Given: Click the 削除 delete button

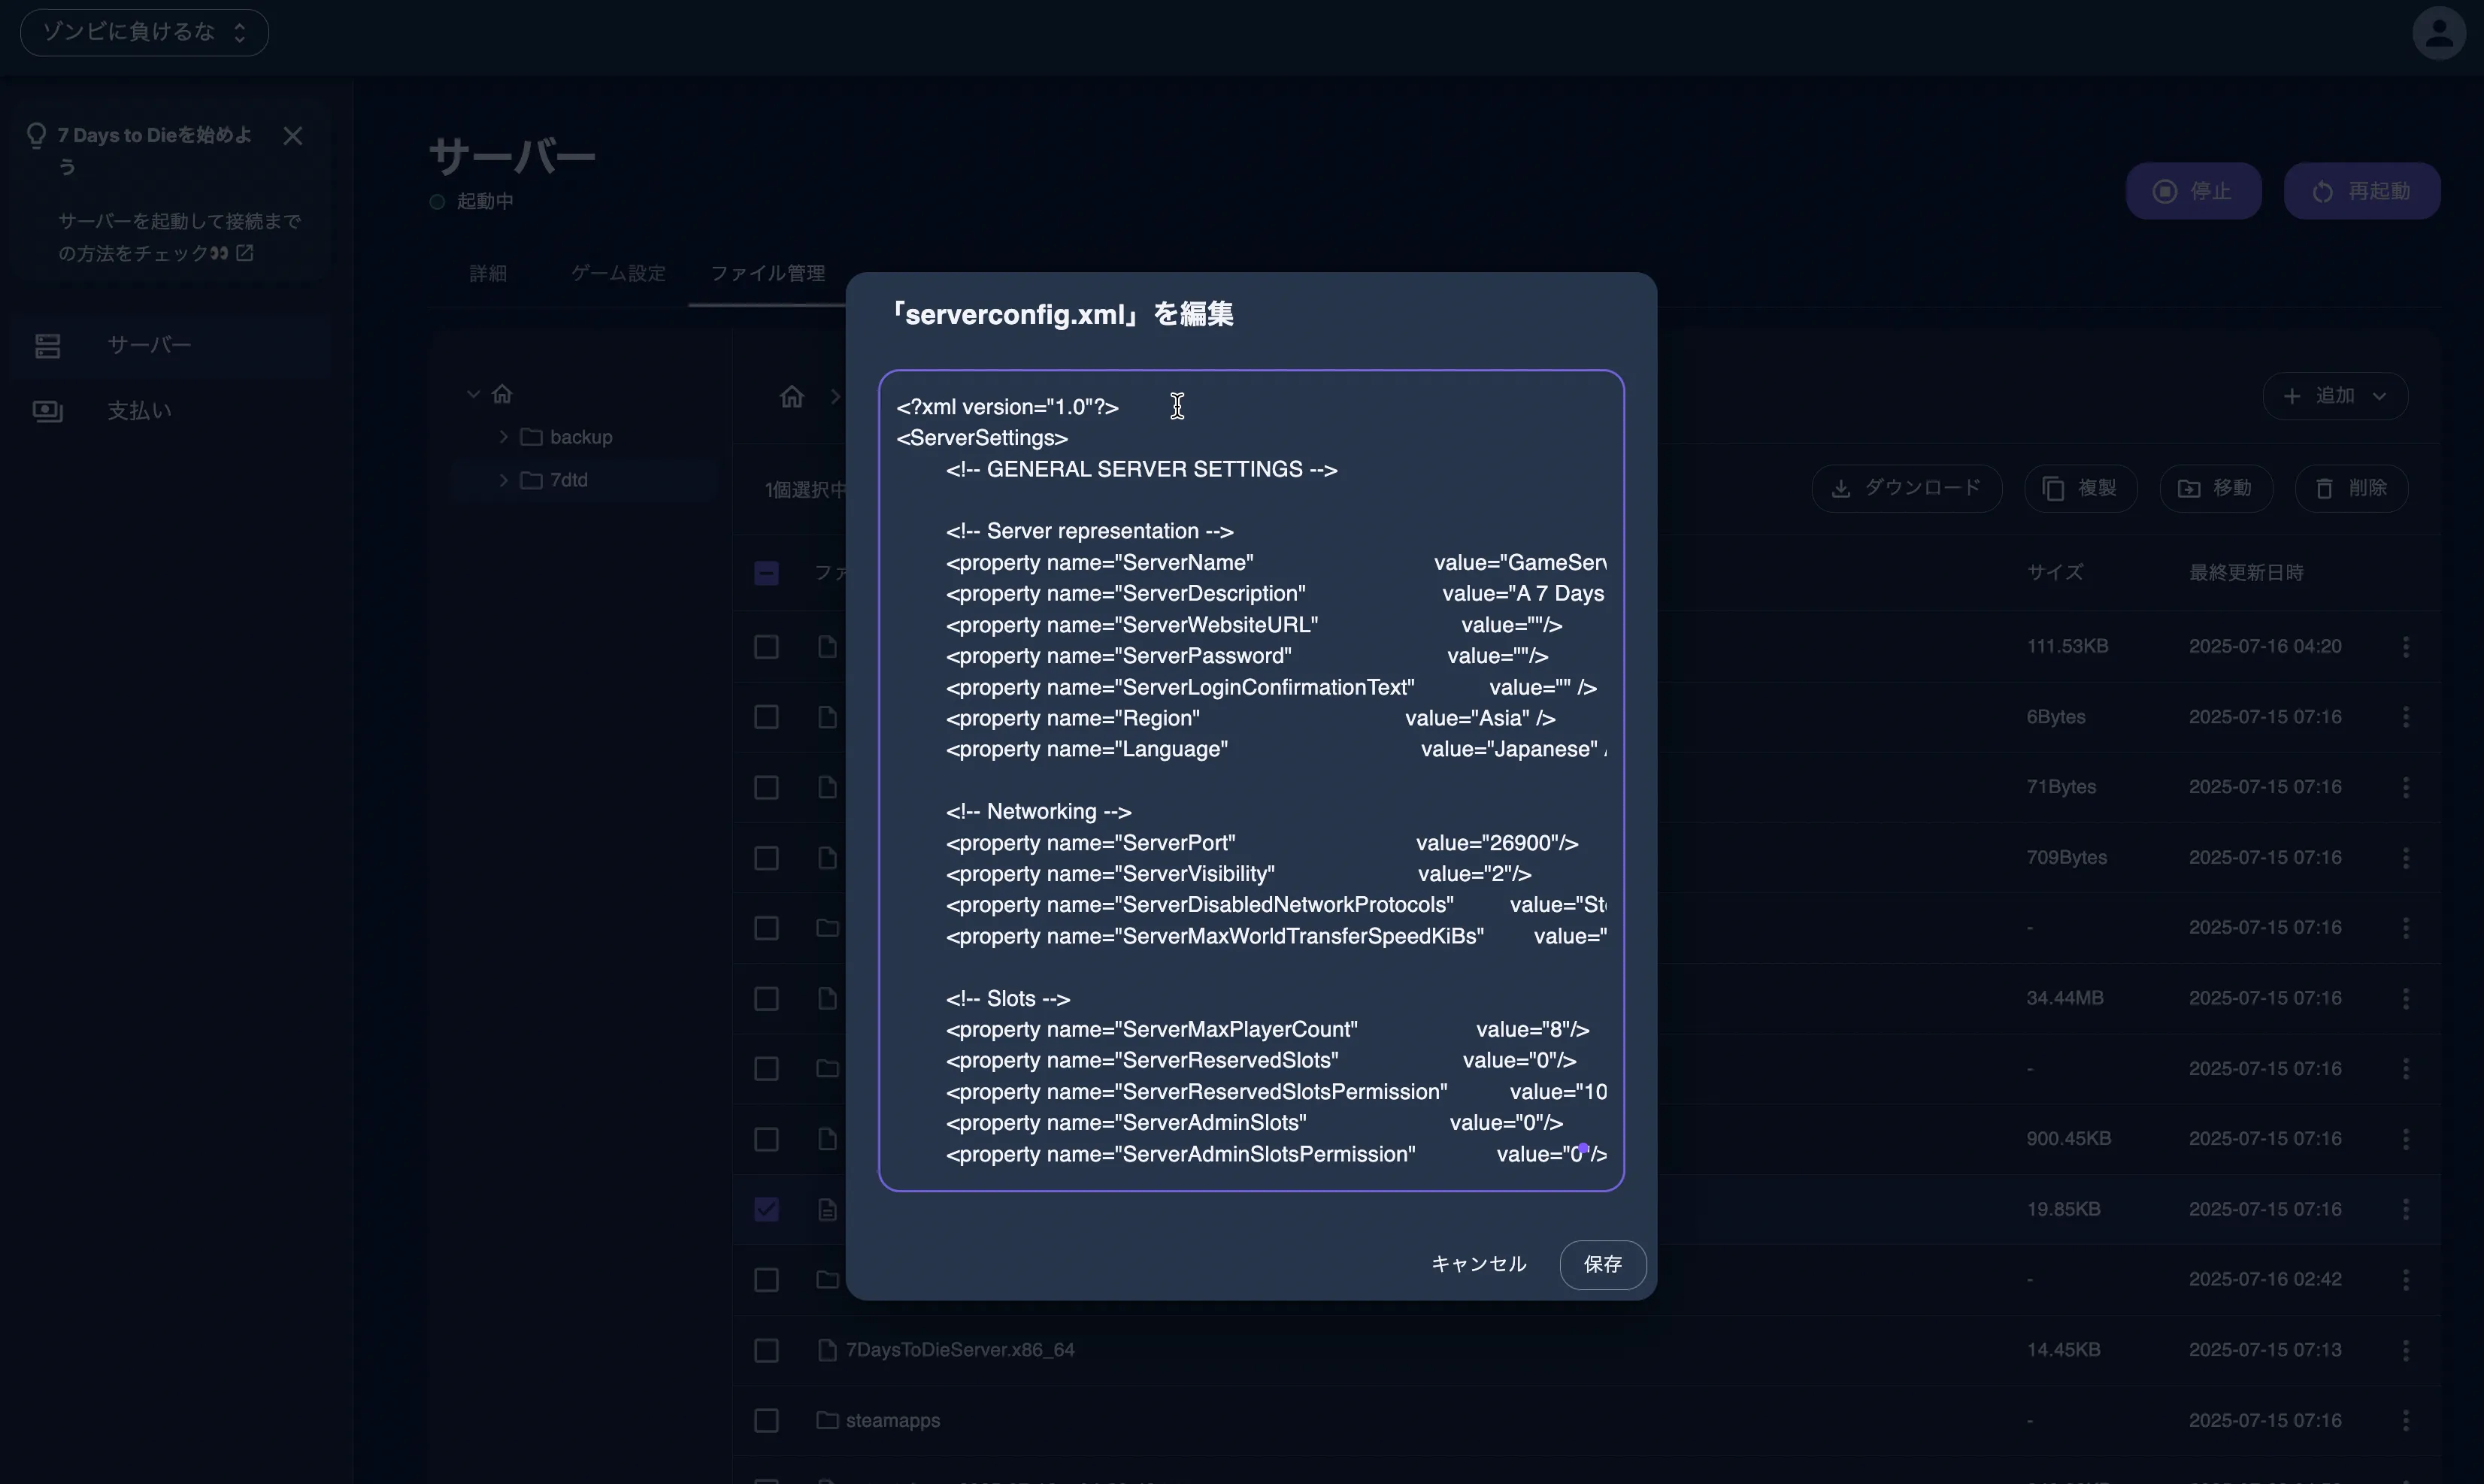Looking at the screenshot, I should tap(2351, 488).
